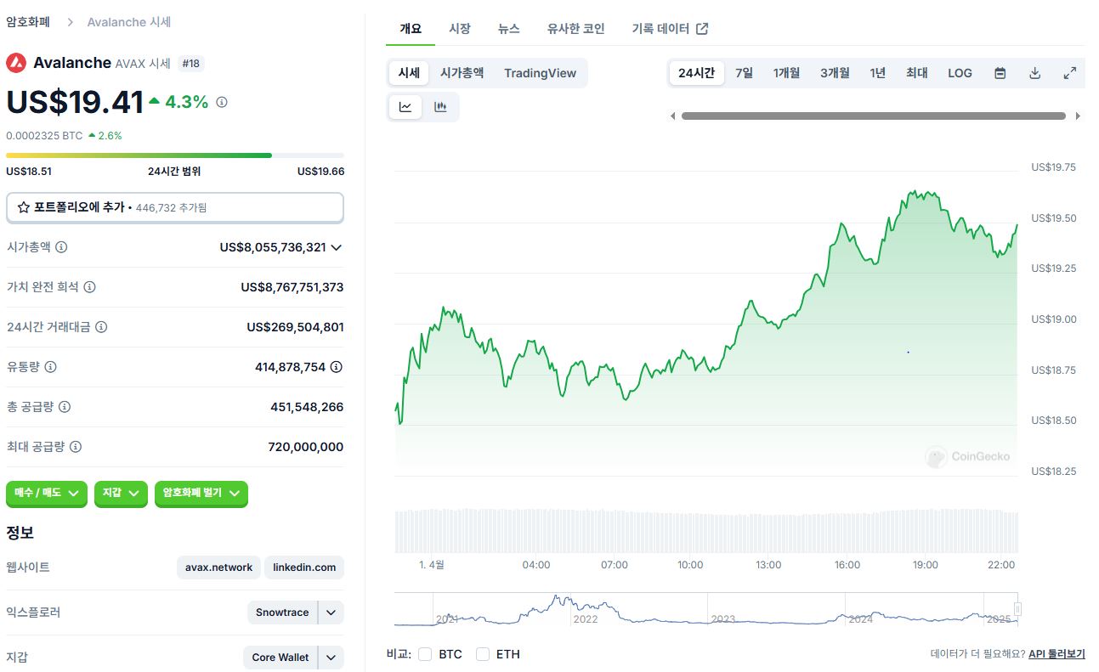Viewport: 1099px width, 672px height.
Task: Click the right handle of history navigator
Action: 1017,609
